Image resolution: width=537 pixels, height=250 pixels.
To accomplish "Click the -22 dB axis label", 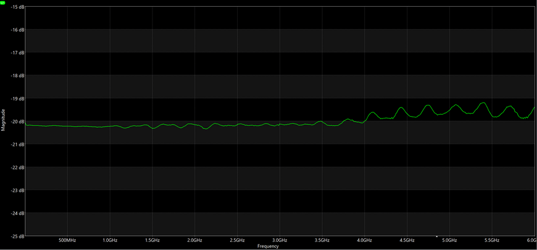I will point(17,167).
